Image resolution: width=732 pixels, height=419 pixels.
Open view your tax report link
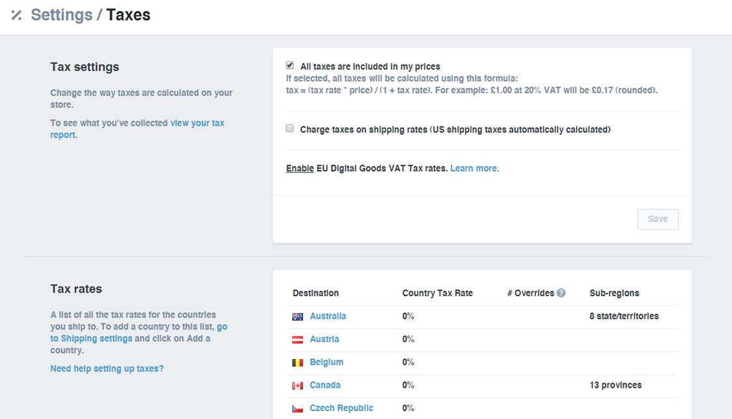tap(197, 122)
